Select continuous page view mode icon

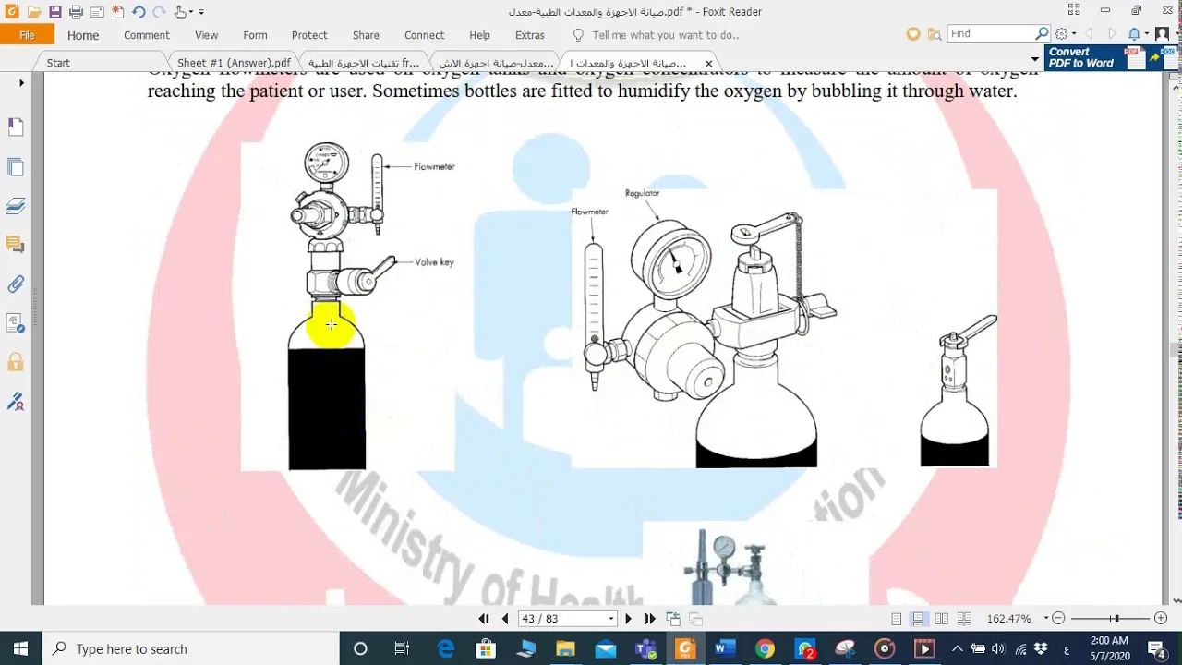(919, 619)
